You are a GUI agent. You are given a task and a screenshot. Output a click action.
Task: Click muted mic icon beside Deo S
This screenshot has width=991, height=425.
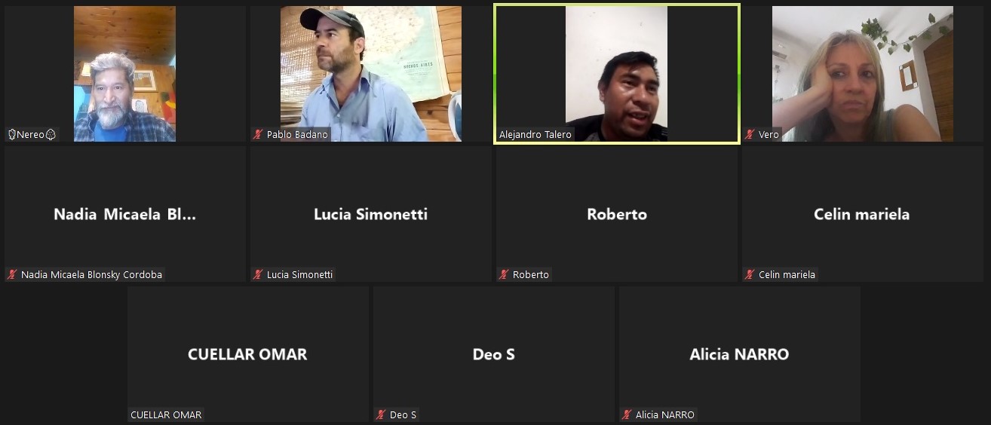click(381, 415)
